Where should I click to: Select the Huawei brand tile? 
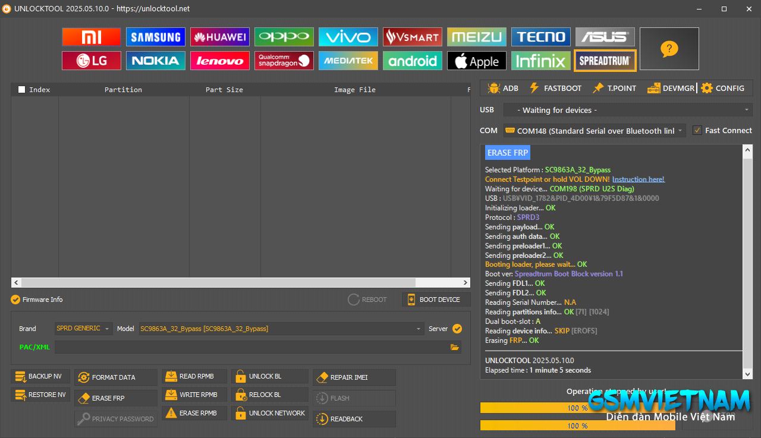[220, 37]
